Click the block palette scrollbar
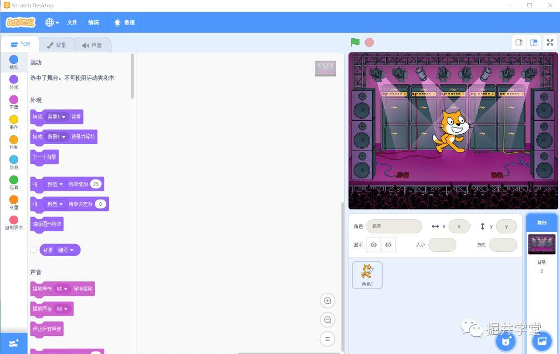Screen dimensions: 560x354 point(133,76)
